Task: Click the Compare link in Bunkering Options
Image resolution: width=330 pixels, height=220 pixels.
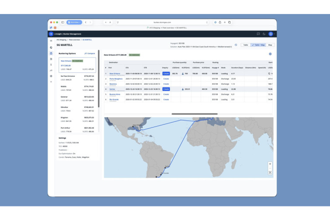Action: (90, 53)
